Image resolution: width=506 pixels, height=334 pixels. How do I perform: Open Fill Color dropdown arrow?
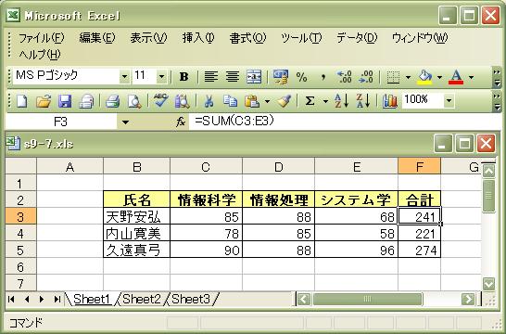click(x=439, y=77)
